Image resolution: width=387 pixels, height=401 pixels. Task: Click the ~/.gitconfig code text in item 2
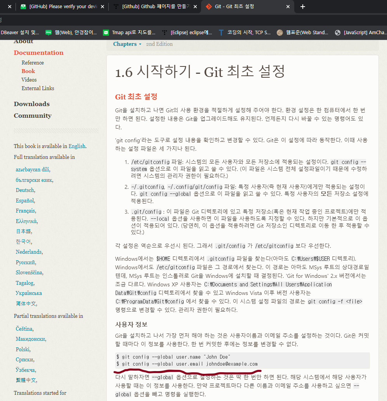pos(148,187)
